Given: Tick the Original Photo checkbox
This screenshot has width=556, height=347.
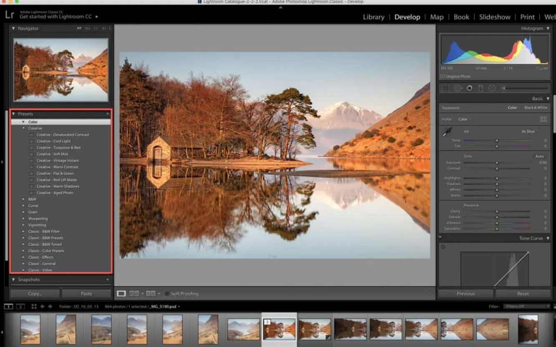Looking at the screenshot, I should coord(443,77).
